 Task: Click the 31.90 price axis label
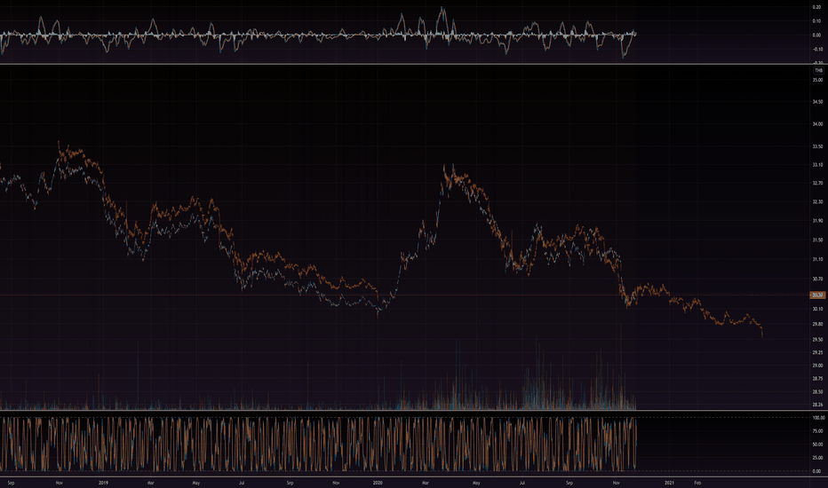click(817, 221)
